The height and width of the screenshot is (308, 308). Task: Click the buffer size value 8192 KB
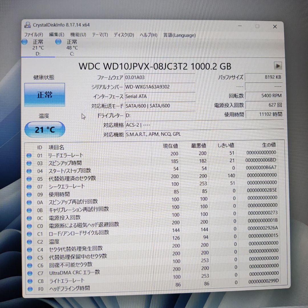pyautogui.click(x=264, y=77)
